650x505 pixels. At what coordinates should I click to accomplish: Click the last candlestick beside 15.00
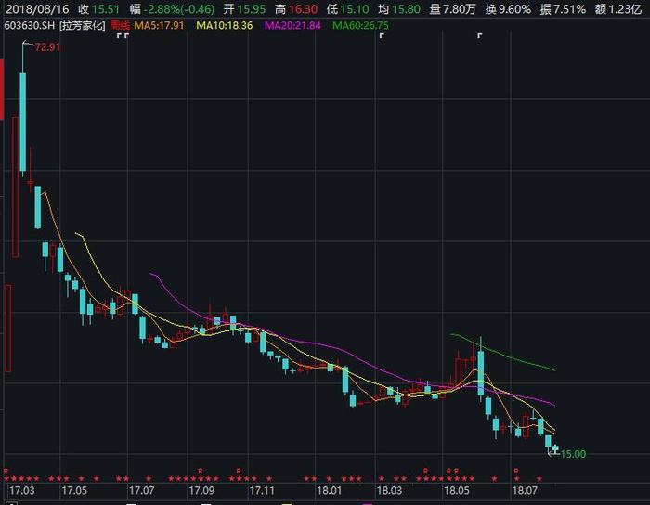[x=555, y=448]
